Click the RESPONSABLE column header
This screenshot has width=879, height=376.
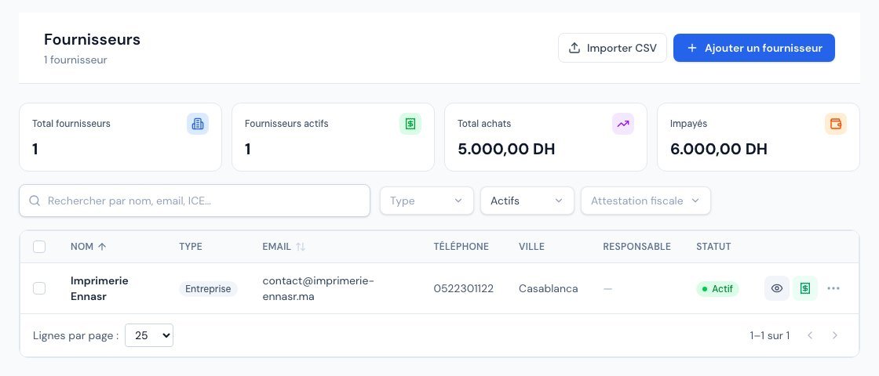[636, 247]
